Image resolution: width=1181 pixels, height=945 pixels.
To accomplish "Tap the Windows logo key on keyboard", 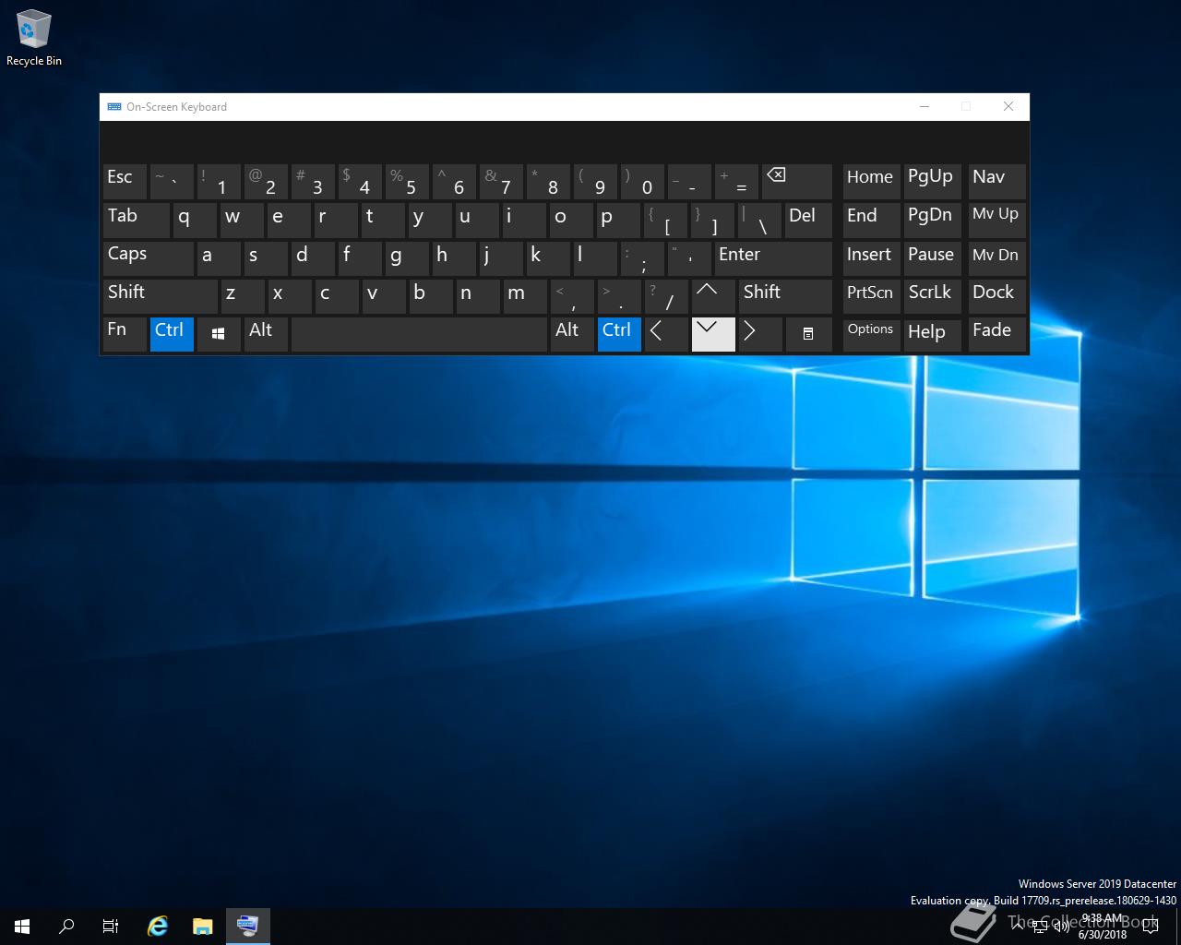I will (219, 334).
